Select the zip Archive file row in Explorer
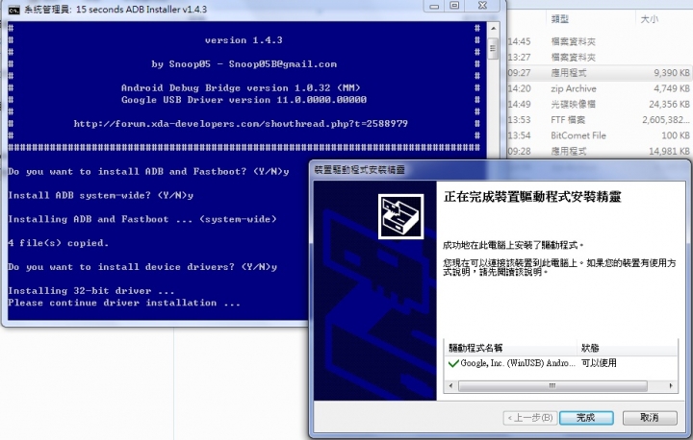The image size is (693, 440). click(600, 88)
